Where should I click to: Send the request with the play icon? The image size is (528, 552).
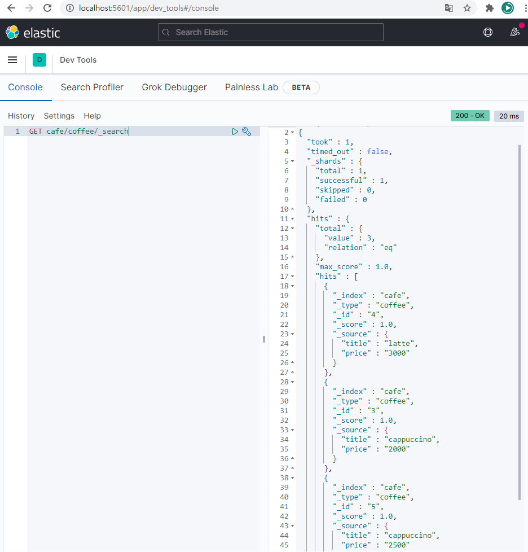[235, 132]
